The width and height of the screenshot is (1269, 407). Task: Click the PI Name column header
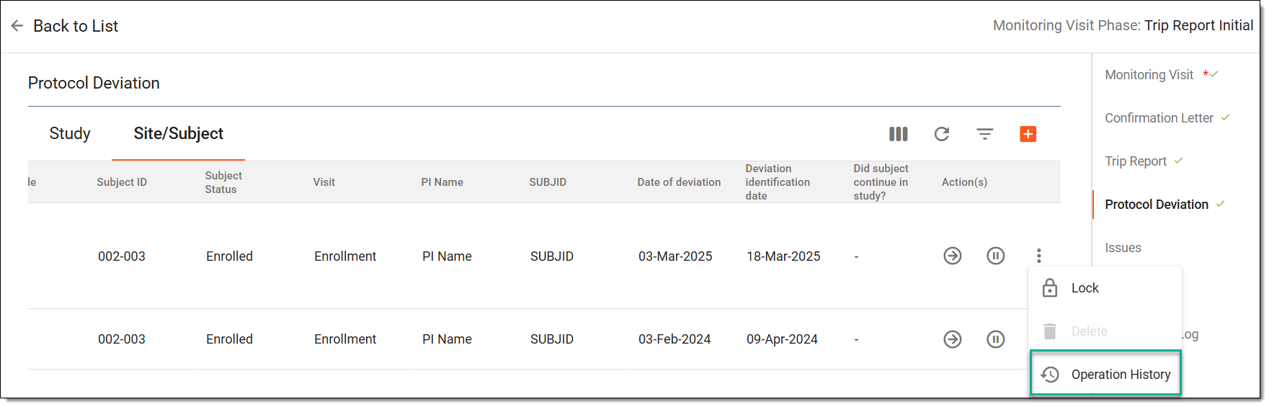[442, 182]
